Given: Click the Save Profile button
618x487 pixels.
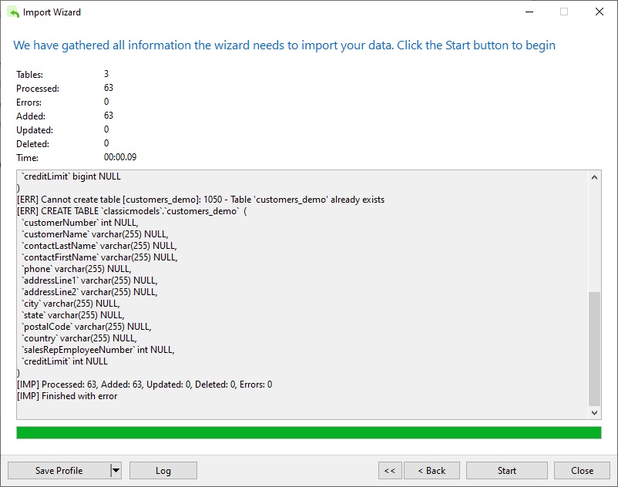Looking at the screenshot, I should [59, 471].
